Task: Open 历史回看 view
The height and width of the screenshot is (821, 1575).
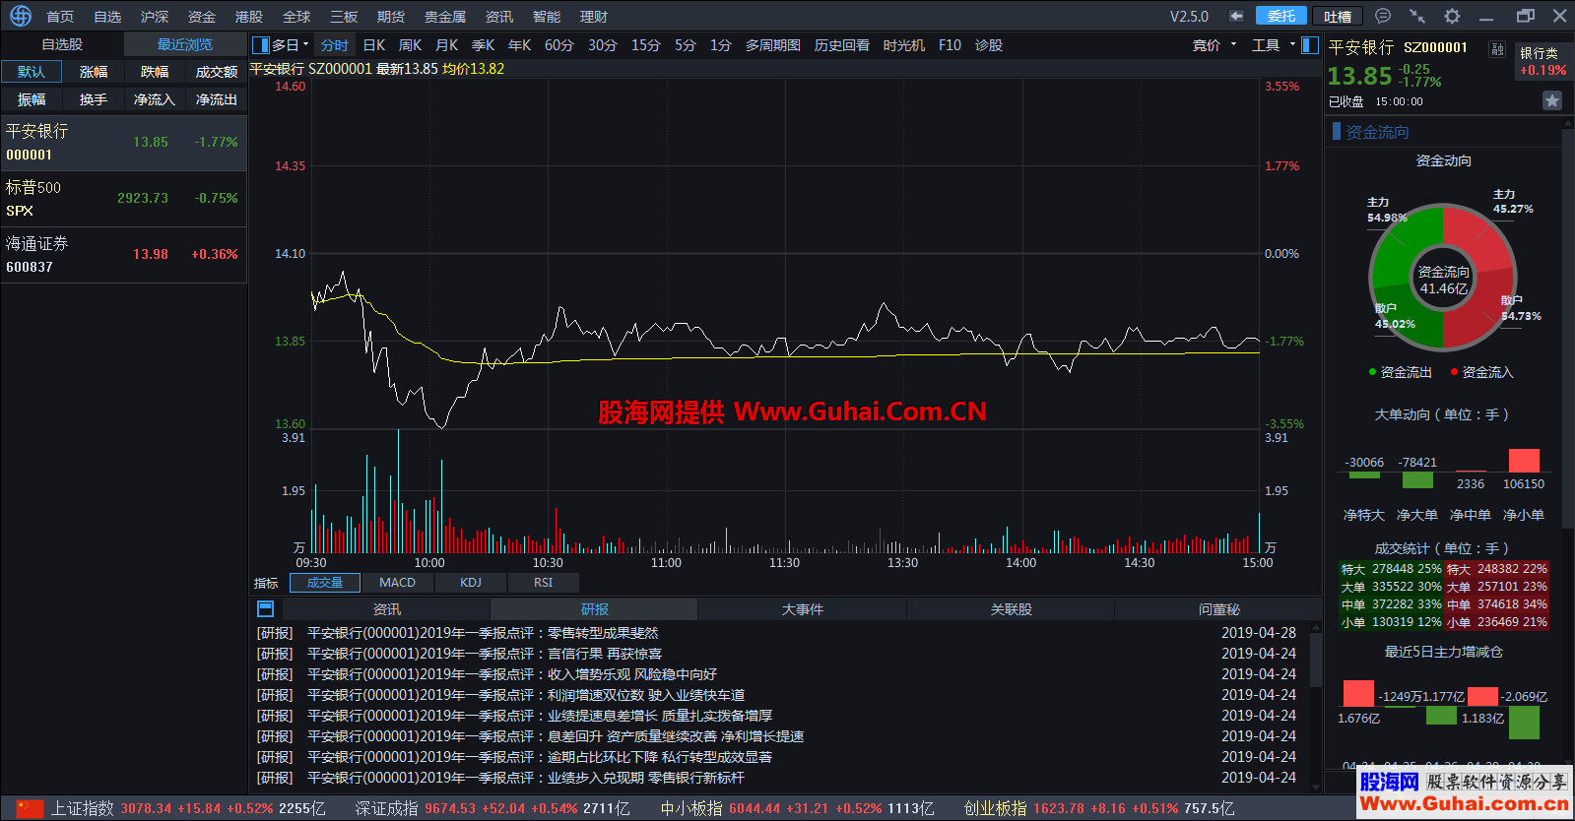Action: 842,45
